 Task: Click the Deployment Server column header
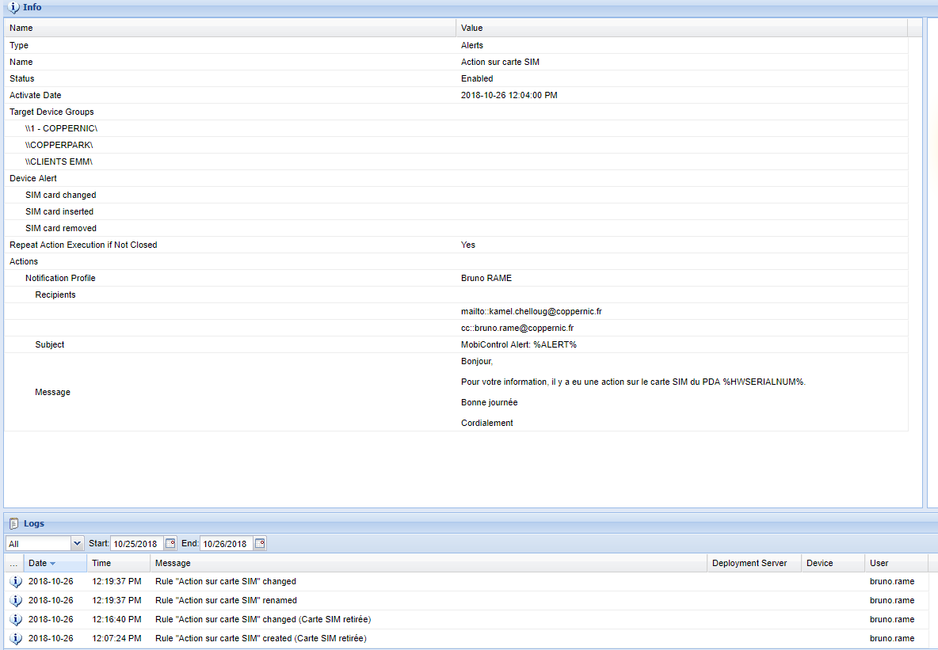749,563
